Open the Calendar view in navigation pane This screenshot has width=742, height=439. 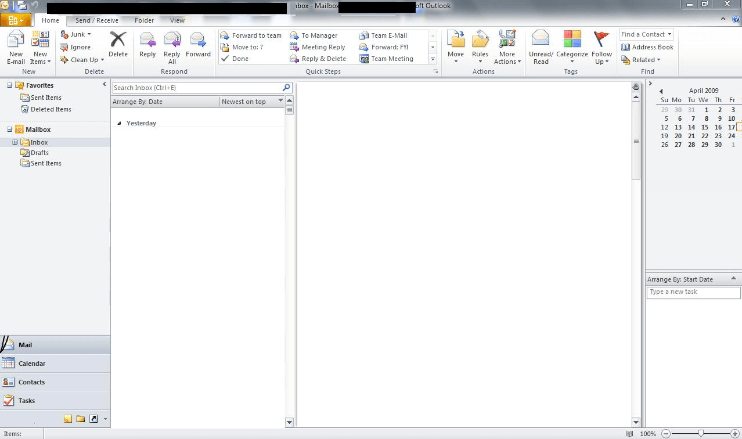pyautogui.click(x=32, y=364)
